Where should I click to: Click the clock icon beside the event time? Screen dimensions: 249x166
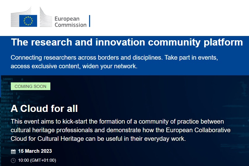click(x=13, y=160)
